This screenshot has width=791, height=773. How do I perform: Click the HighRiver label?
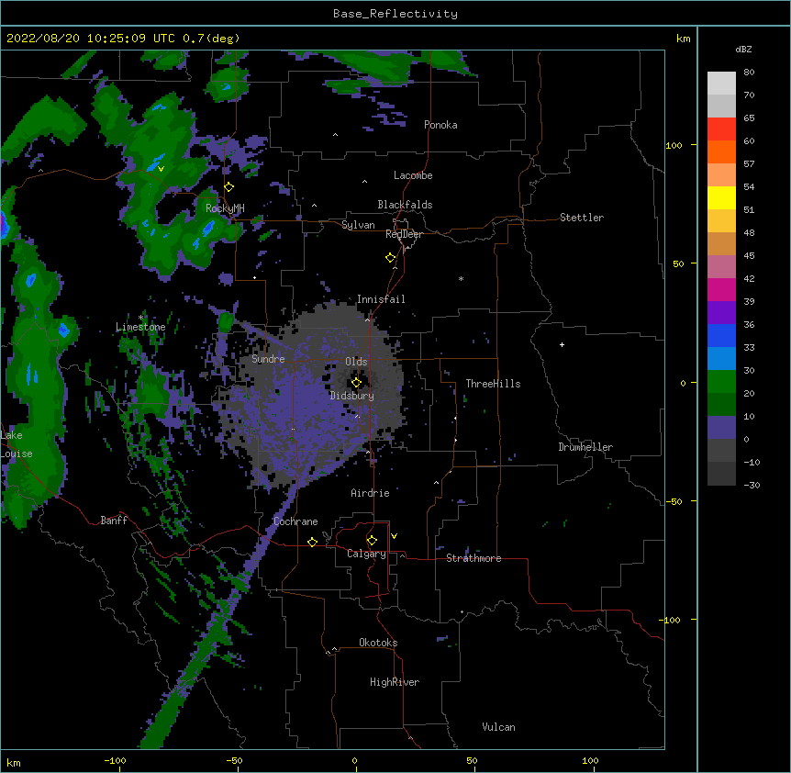point(395,682)
